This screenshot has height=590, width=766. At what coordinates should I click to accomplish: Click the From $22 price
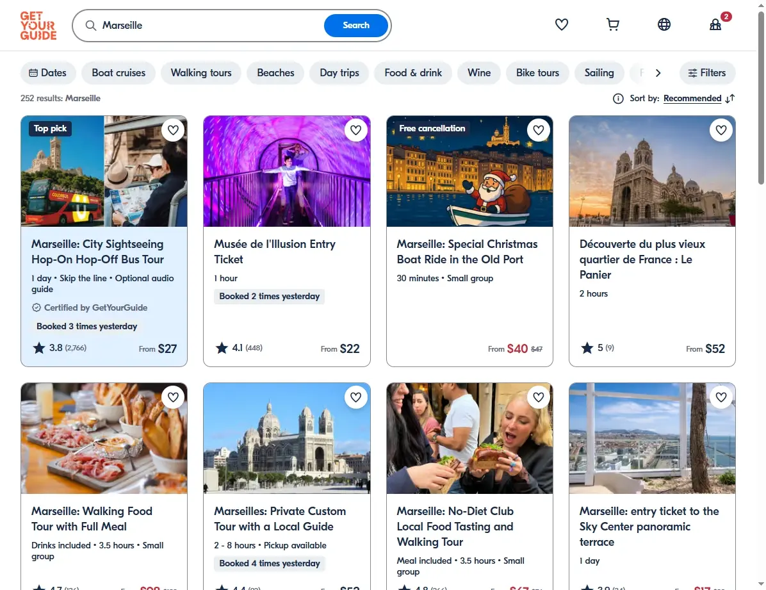coord(340,348)
